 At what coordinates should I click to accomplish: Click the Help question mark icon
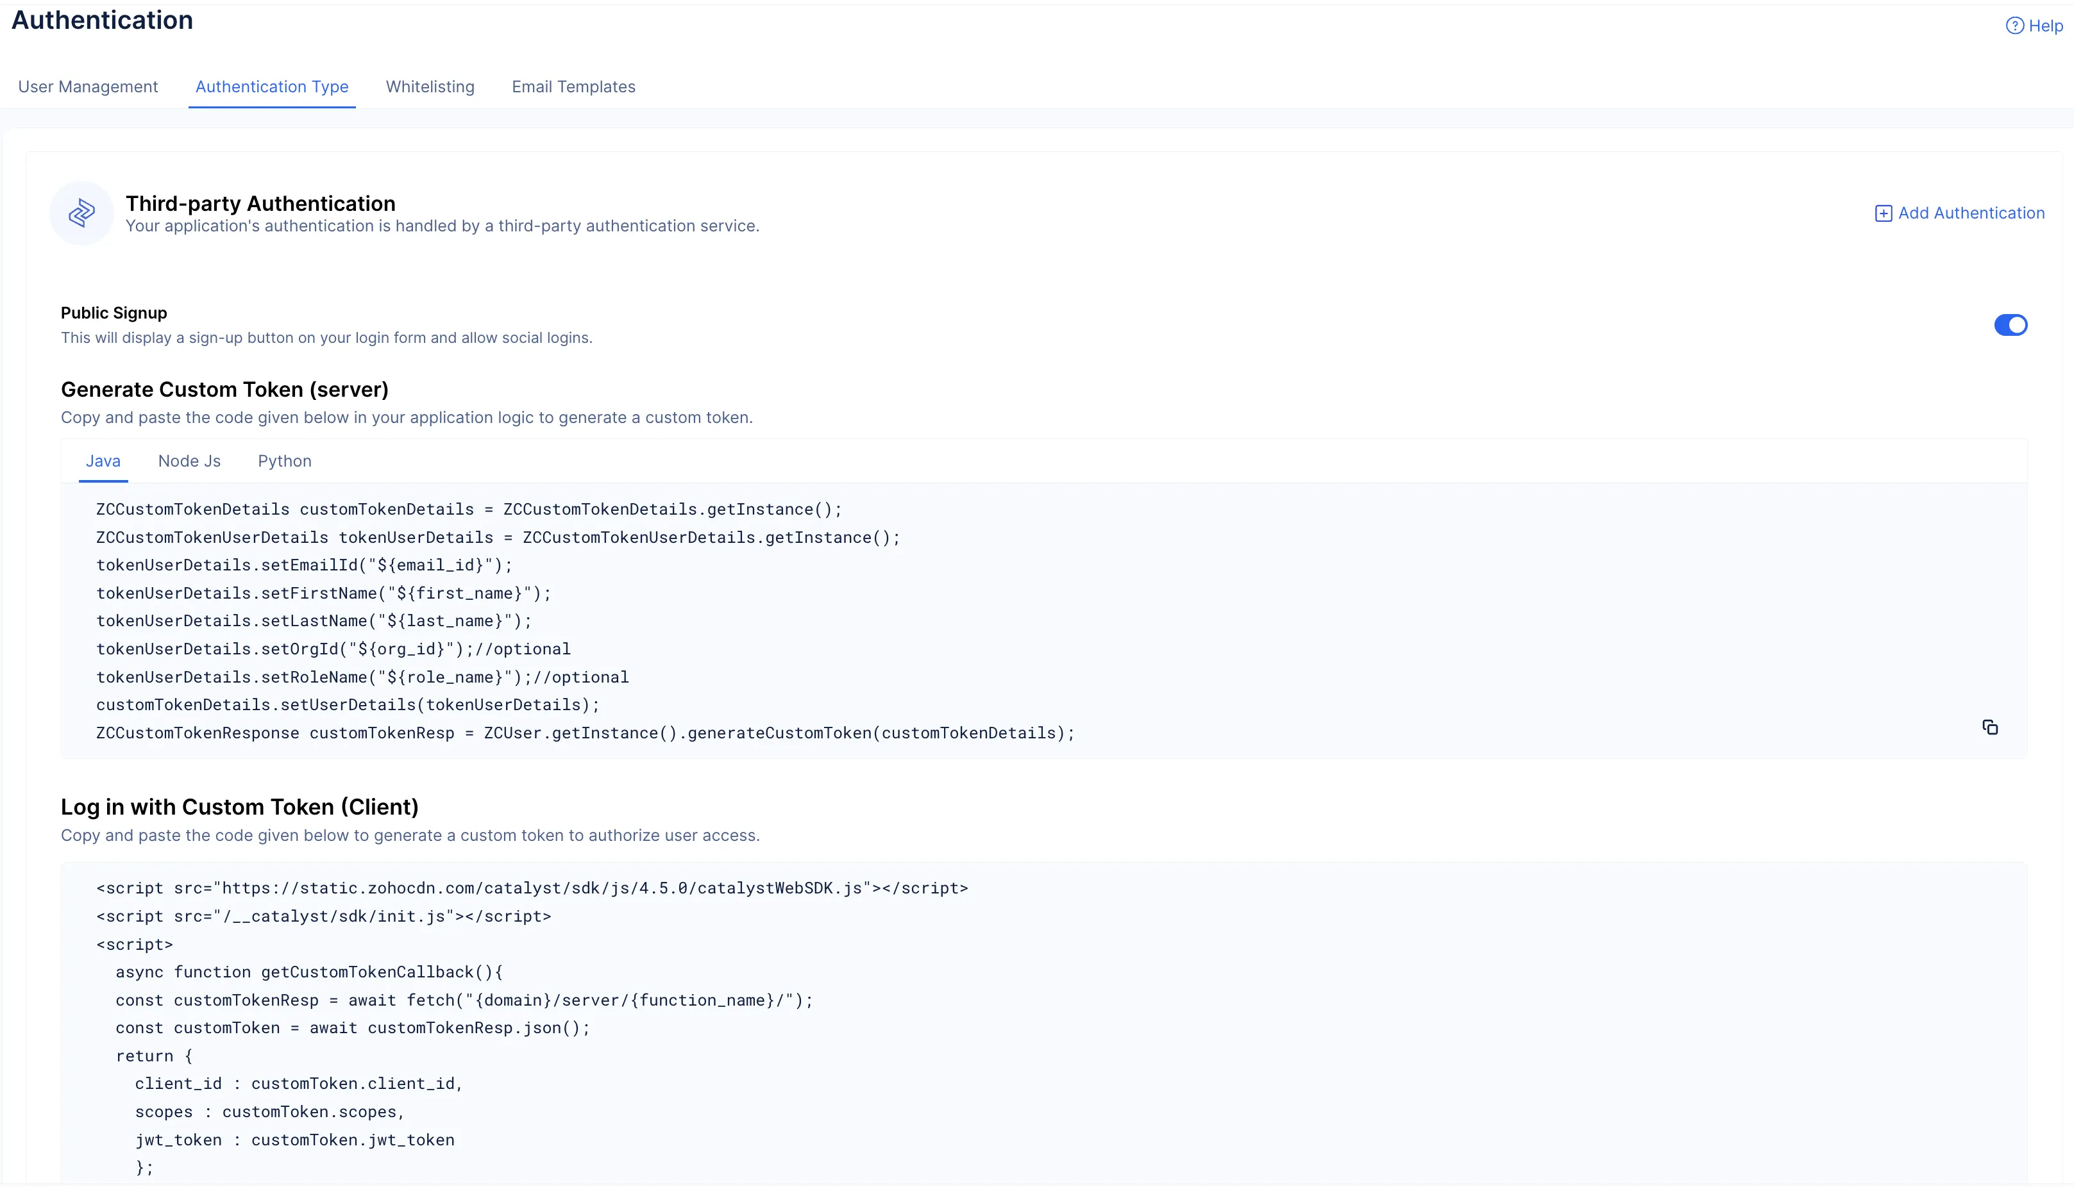(x=2014, y=26)
